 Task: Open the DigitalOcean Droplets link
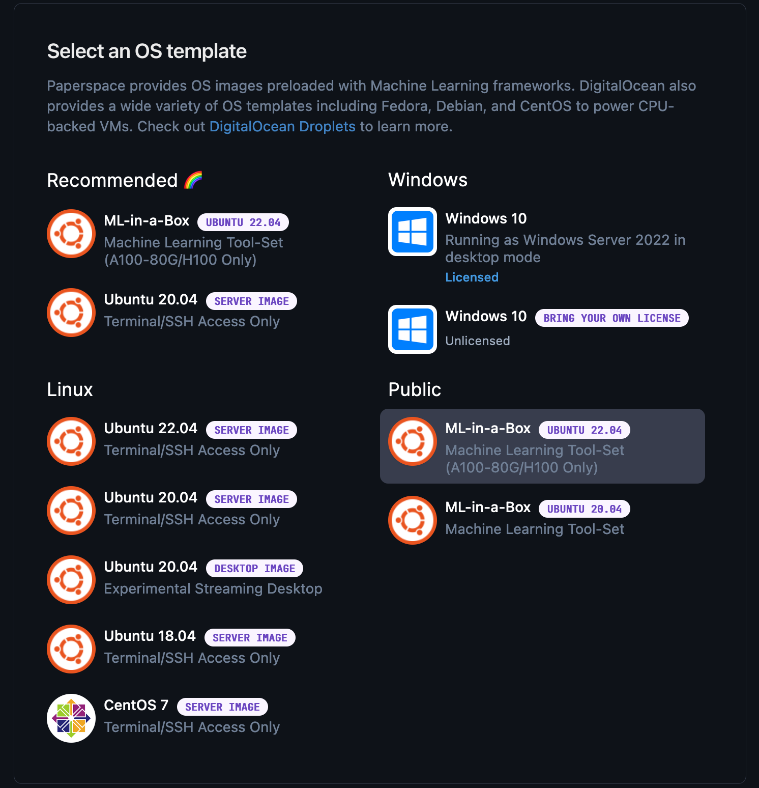[x=282, y=126]
